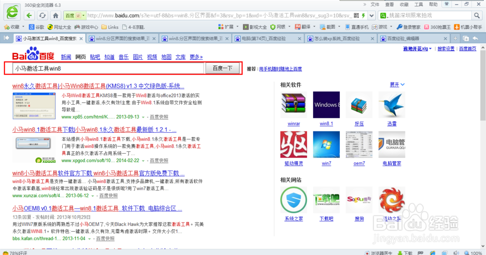486x255 pixels.
Task: Click the win7 software icon
Action: point(327,144)
